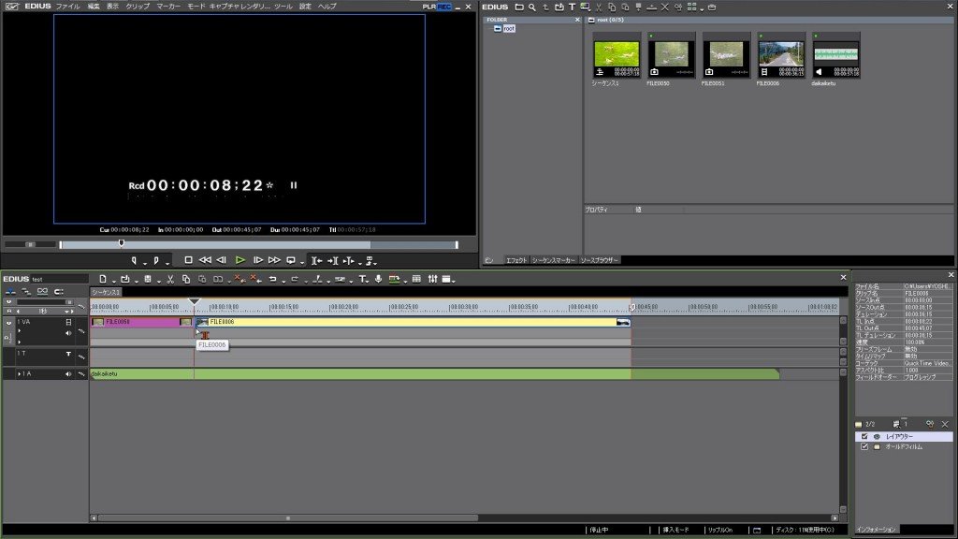The height and width of the screenshot is (539, 958).
Task: Open dropdown arrow beside loop playback icon
Action: [301, 262]
